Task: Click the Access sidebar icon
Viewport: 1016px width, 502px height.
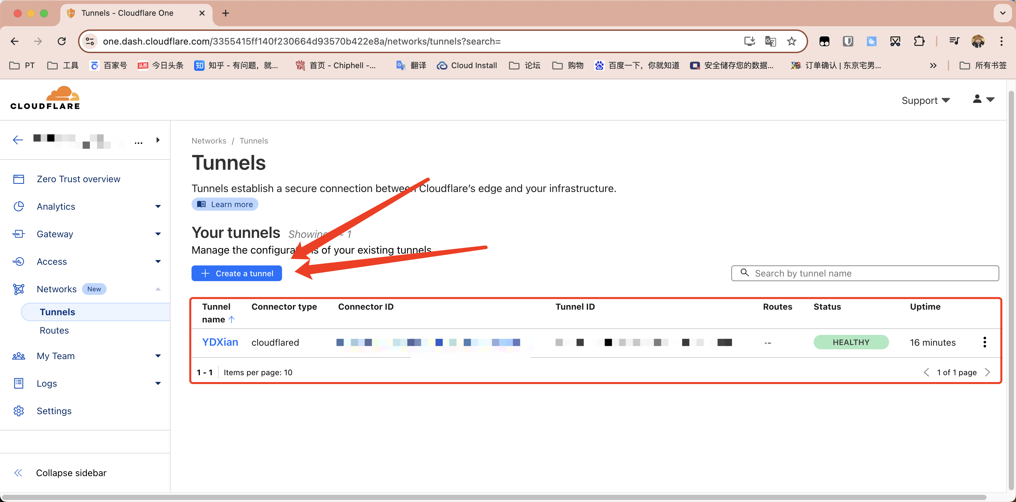Action: 19,261
